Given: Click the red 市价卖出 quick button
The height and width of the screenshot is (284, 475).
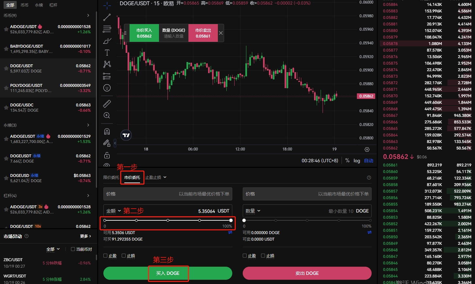Looking at the screenshot, I should point(203,33).
